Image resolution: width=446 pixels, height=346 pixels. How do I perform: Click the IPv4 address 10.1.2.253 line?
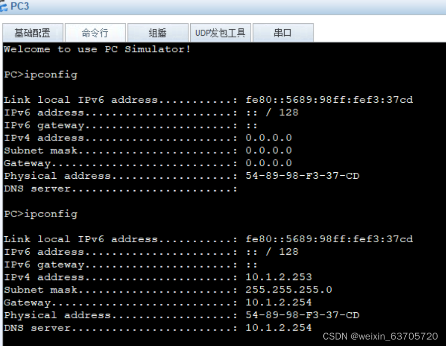coord(149,277)
